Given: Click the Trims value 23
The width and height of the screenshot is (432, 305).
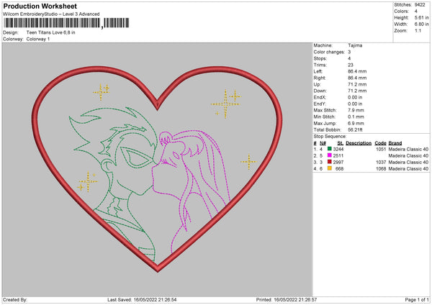Looking at the screenshot, I should (x=351, y=65).
